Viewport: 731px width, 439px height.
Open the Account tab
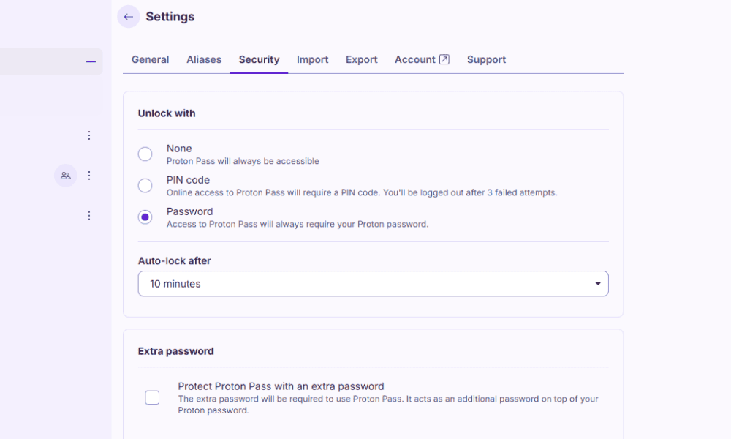[x=414, y=60]
